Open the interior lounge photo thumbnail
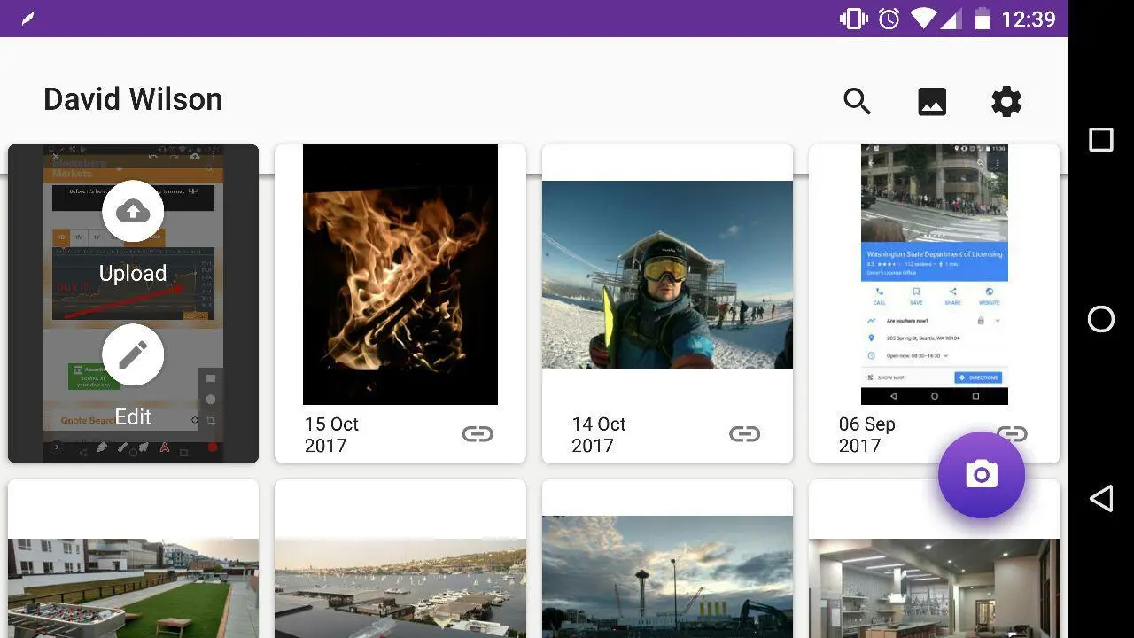1134x638 pixels. 935,588
